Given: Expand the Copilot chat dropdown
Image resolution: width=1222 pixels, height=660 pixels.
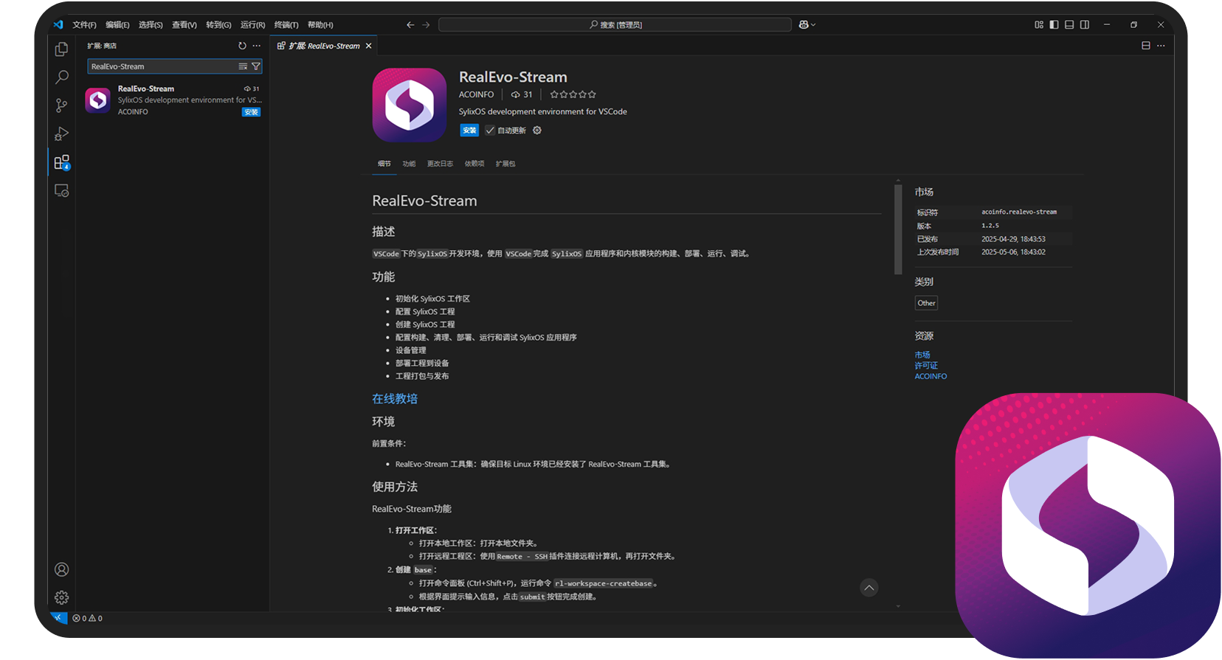Looking at the screenshot, I should (813, 25).
